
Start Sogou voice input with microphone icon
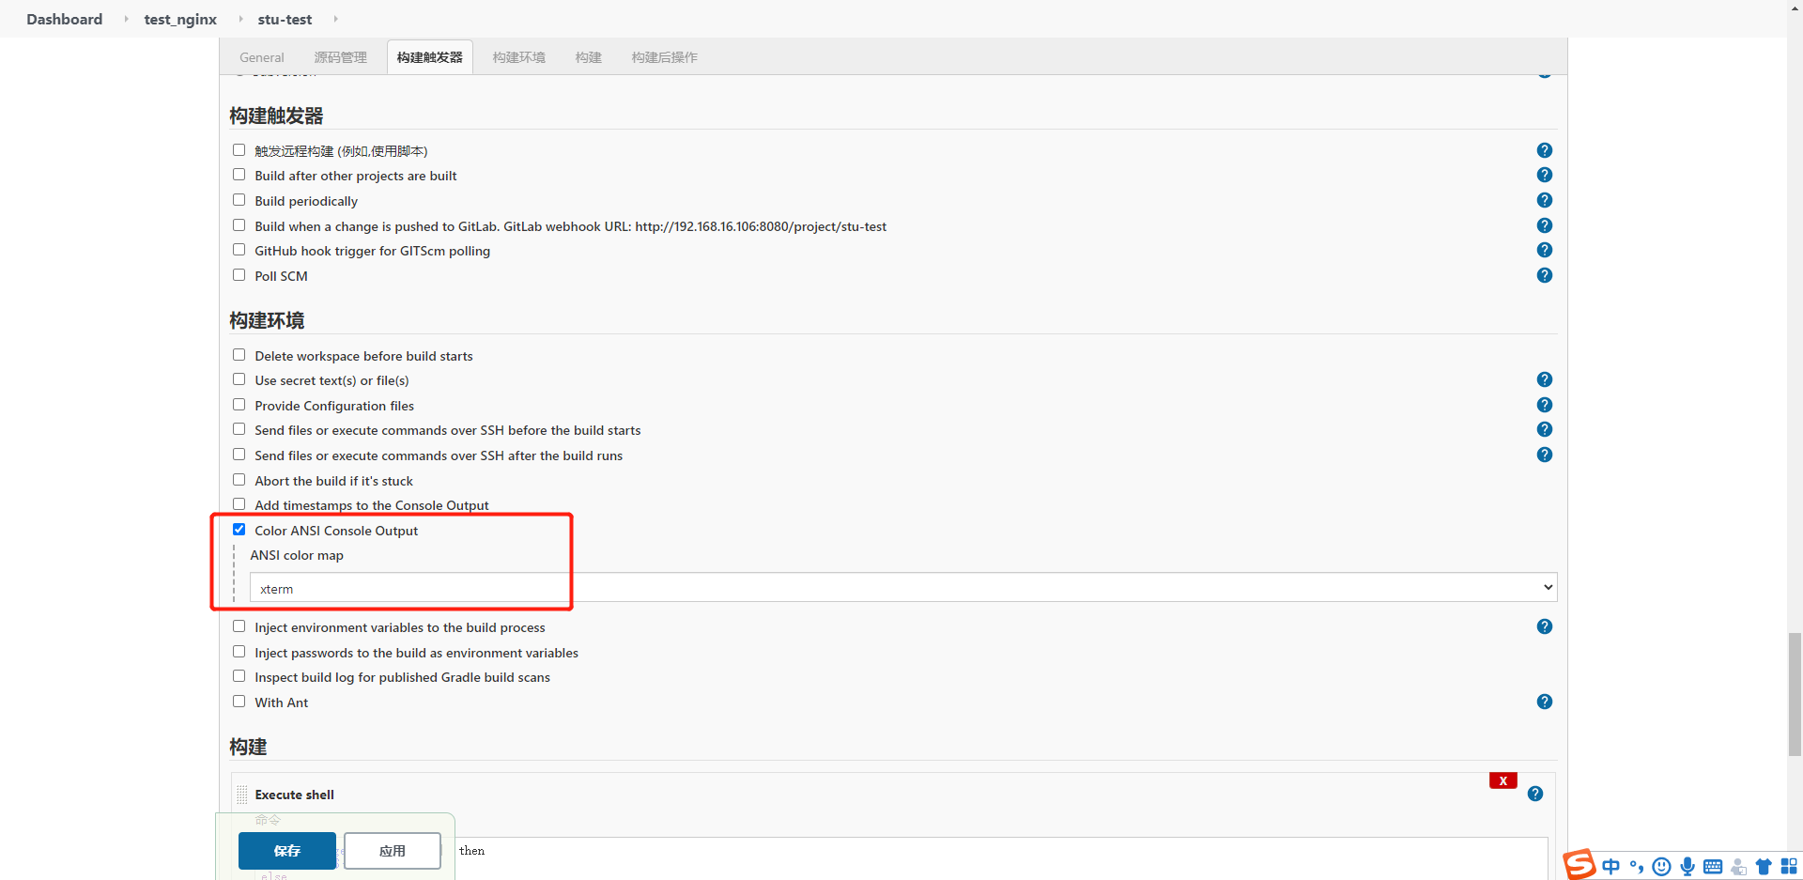click(1687, 867)
